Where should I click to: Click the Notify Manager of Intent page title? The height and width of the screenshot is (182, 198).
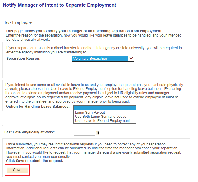tap(59, 5)
